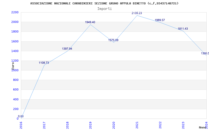Click x-axis year label 2020
Viewport: 209px width, 130px height.
pyautogui.click(x=114, y=125)
